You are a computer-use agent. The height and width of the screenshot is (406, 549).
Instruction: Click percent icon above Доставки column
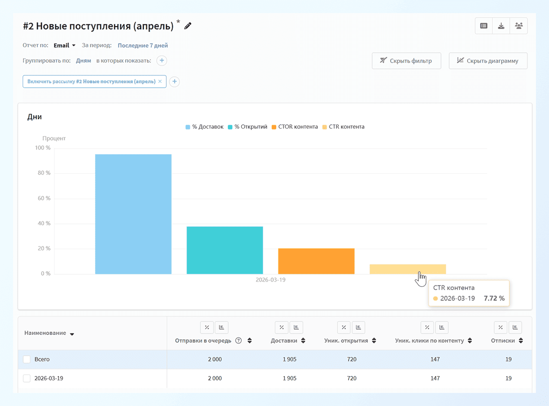tap(281, 328)
